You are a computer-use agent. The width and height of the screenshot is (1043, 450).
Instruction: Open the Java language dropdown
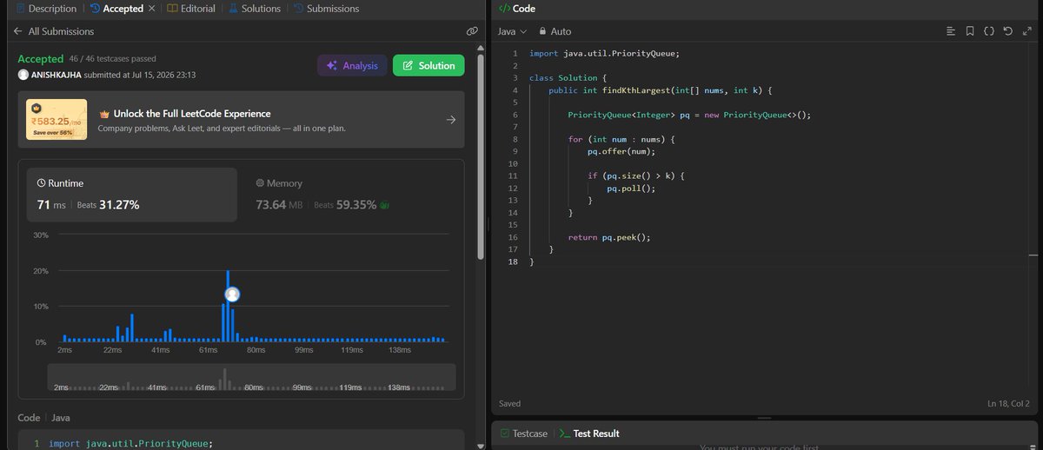pyautogui.click(x=512, y=31)
